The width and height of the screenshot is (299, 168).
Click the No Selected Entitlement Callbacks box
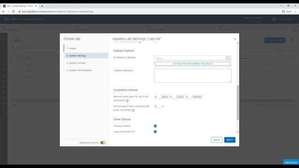pyautogui.click(x=192, y=64)
